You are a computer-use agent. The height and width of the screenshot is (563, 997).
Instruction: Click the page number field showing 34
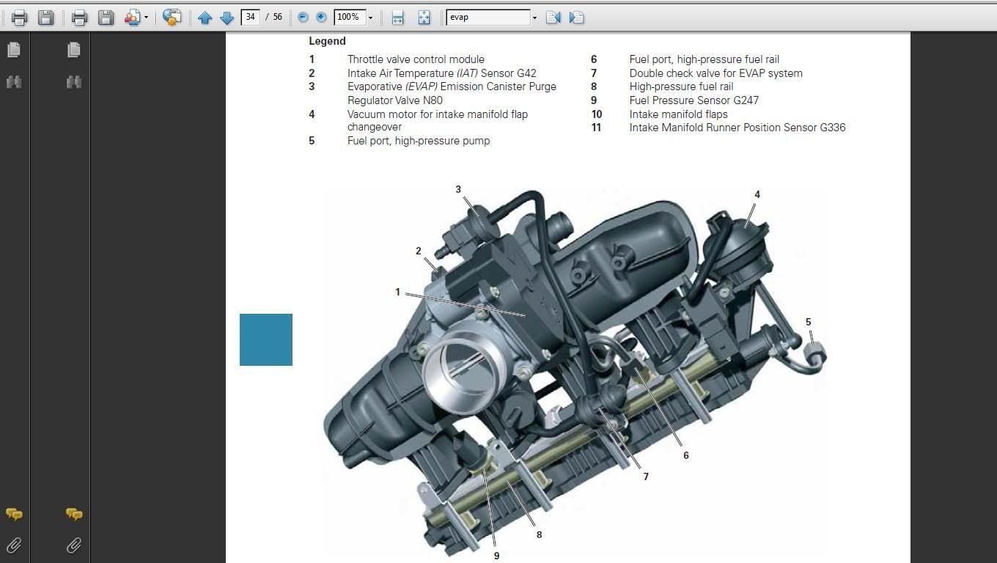[x=251, y=17]
